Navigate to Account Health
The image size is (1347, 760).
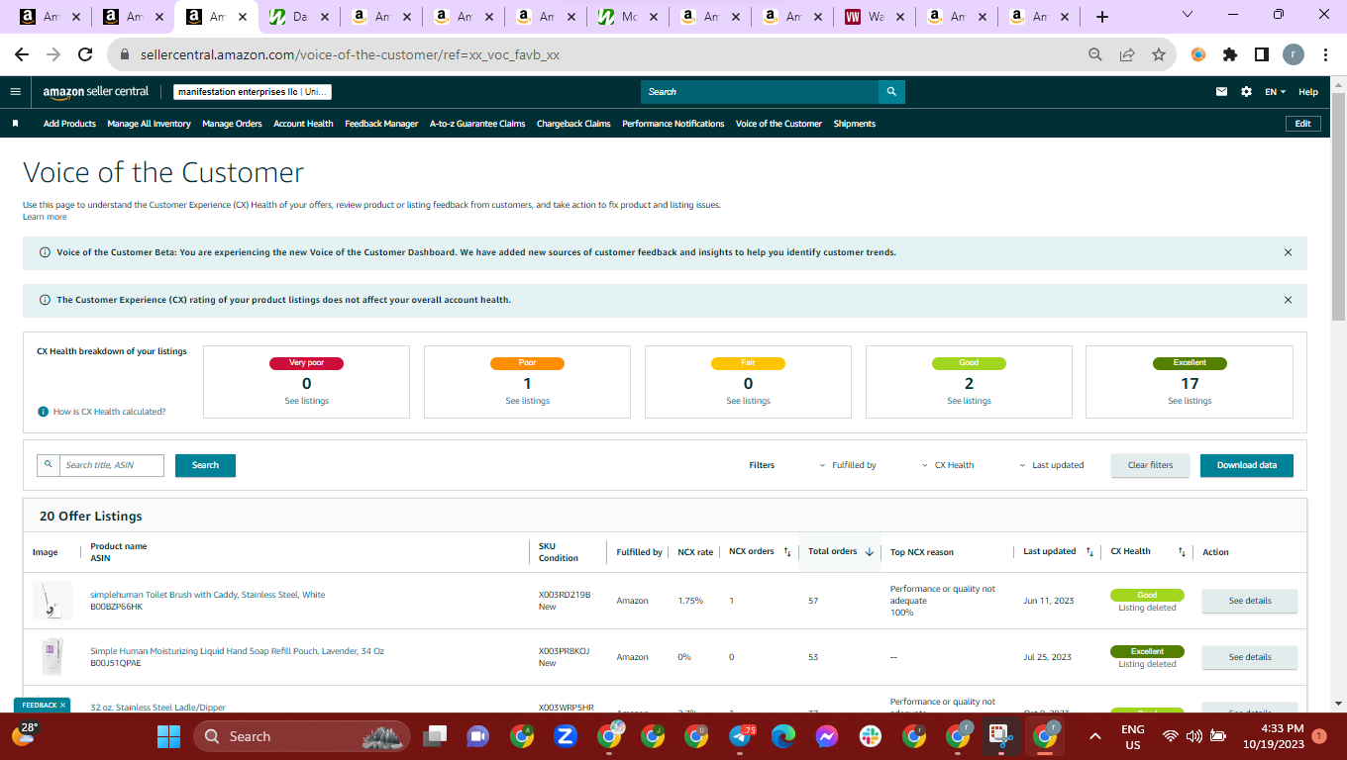point(303,124)
